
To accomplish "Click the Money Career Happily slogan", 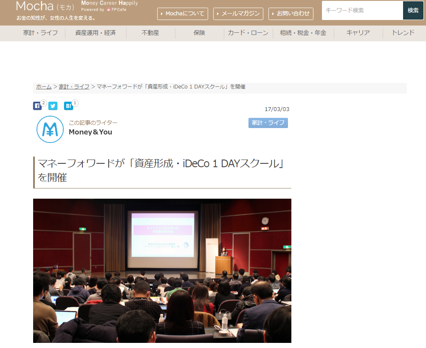I will coord(110,3).
